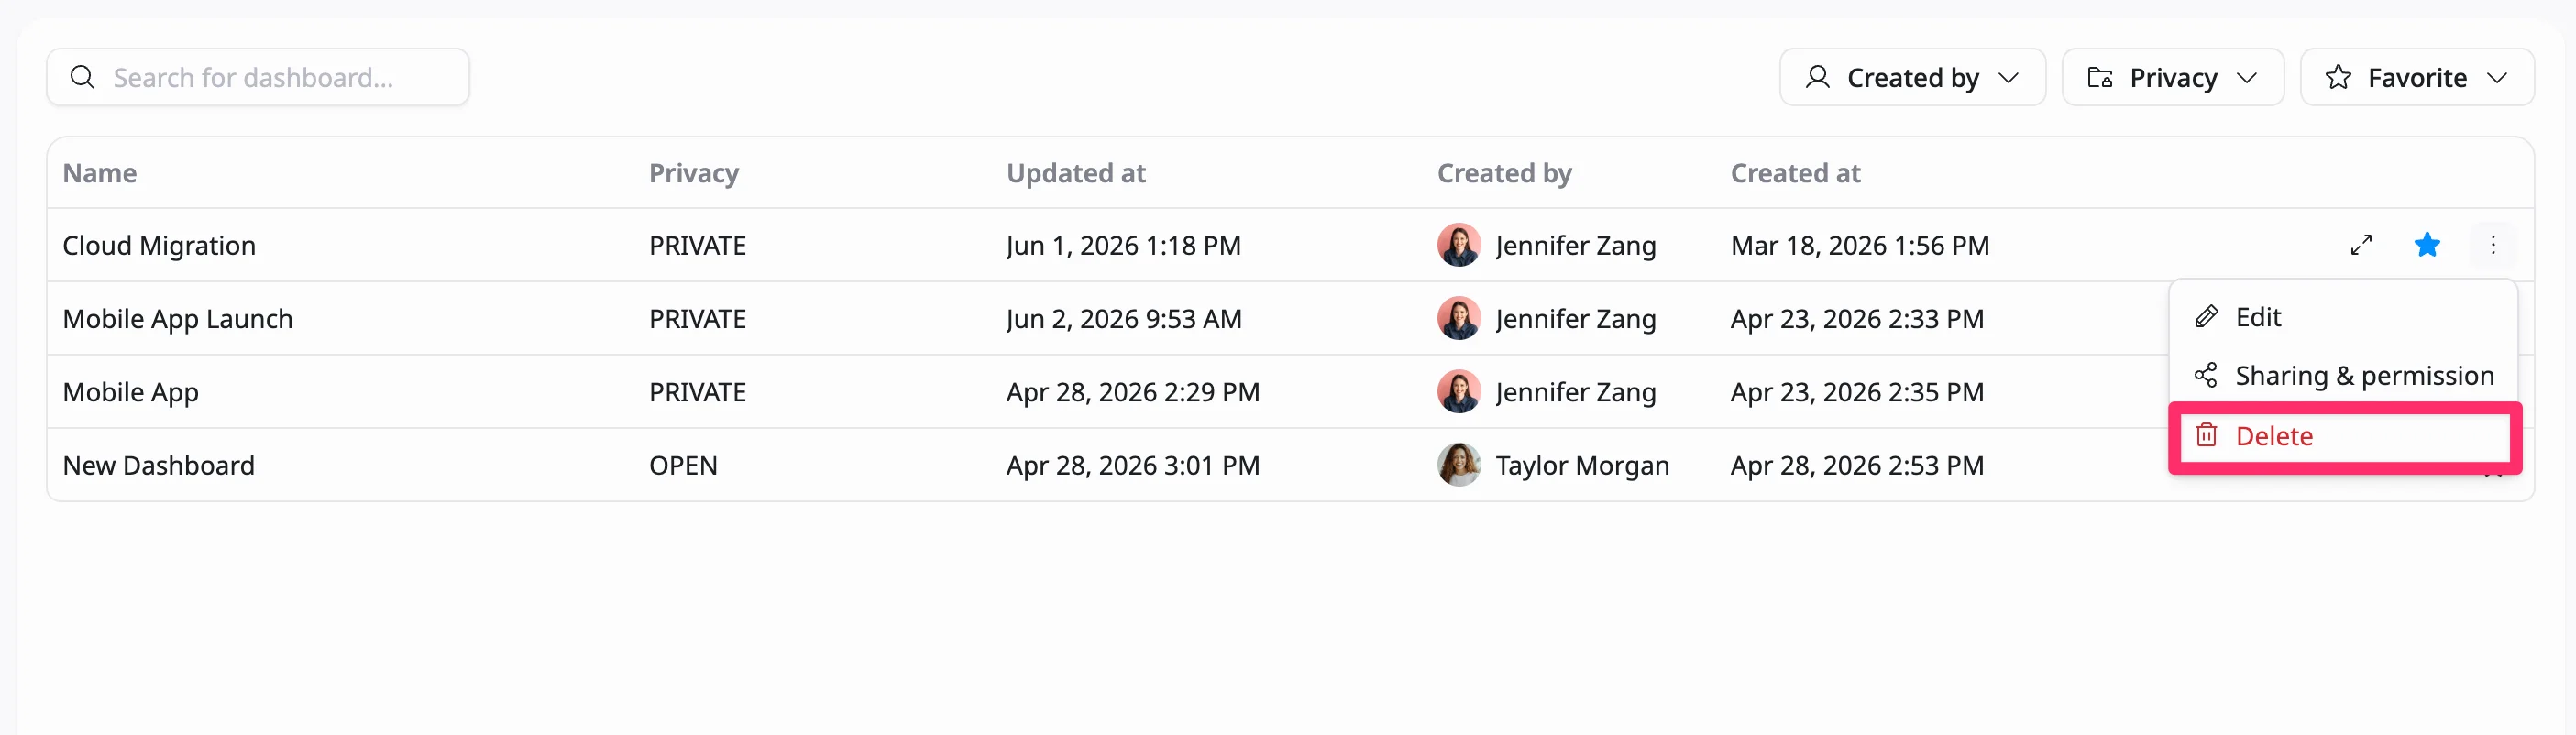This screenshot has width=2576, height=735.
Task: Click Jennifer Zang avatar in Mobile App Launch row
Action: coord(1459,319)
